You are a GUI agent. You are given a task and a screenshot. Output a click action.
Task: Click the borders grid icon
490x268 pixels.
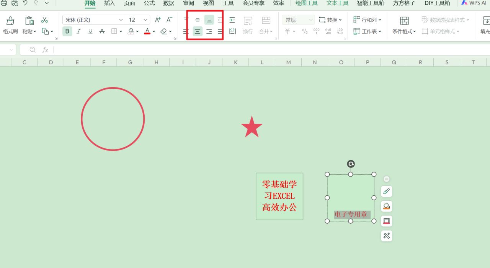pyautogui.click(x=114, y=31)
